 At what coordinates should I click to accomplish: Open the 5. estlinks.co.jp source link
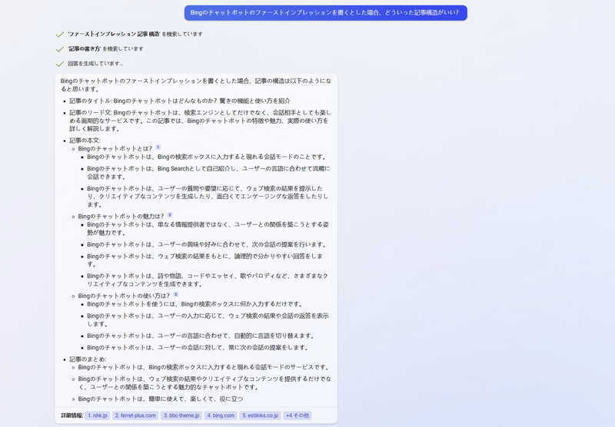260,415
